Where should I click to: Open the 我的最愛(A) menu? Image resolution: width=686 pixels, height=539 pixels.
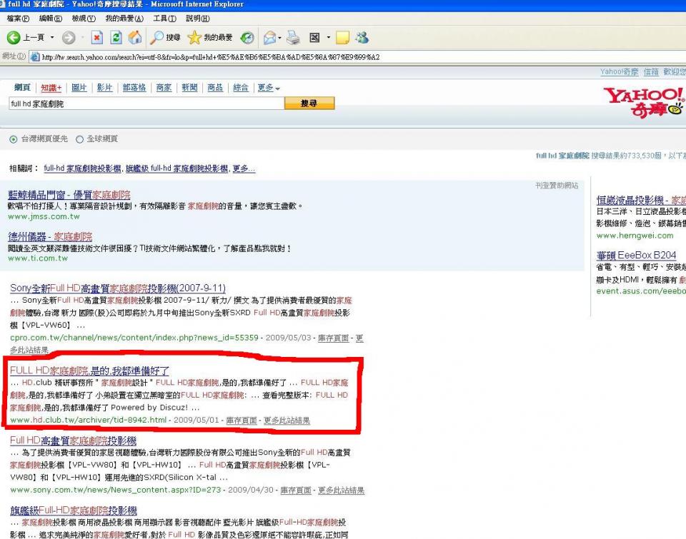pyautogui.click(x=124, y=19)
